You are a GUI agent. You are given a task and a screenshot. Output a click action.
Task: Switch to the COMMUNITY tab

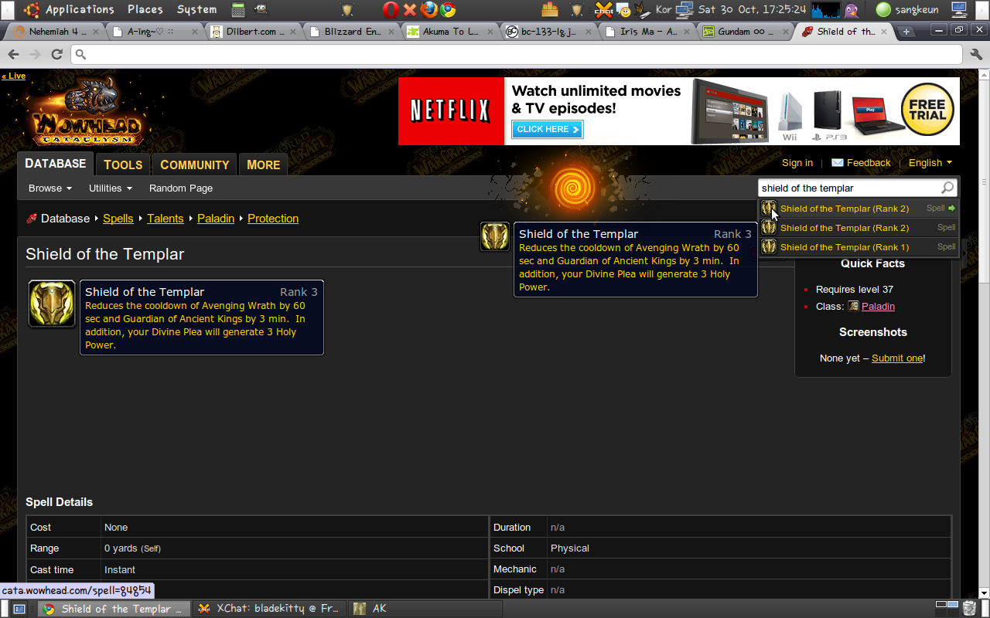(x=194, y=165)
